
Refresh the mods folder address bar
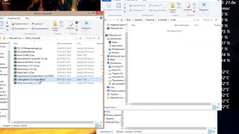(198, 20)
